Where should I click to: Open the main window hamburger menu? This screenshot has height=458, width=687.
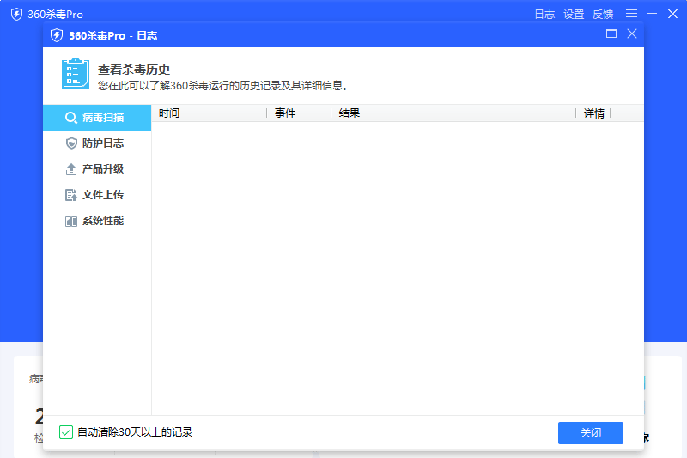coord(631,14)
